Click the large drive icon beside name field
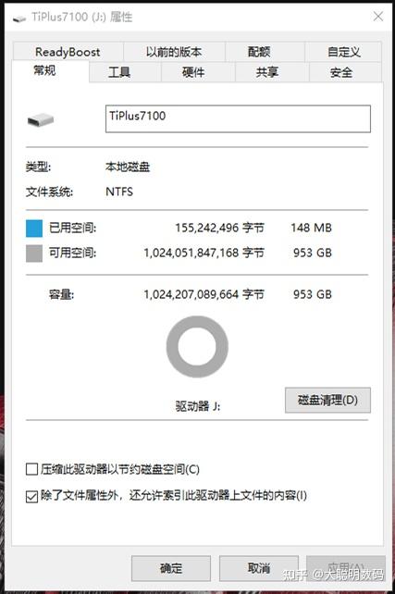 pos(41,120)
